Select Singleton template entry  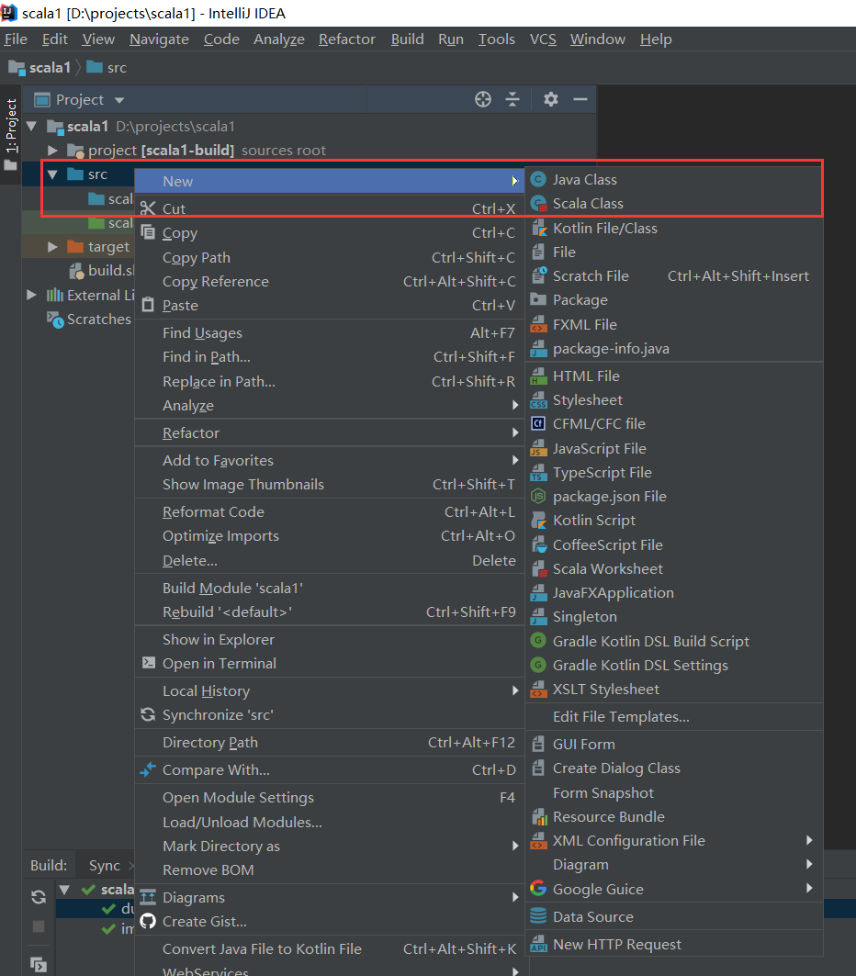coord(674,617)
